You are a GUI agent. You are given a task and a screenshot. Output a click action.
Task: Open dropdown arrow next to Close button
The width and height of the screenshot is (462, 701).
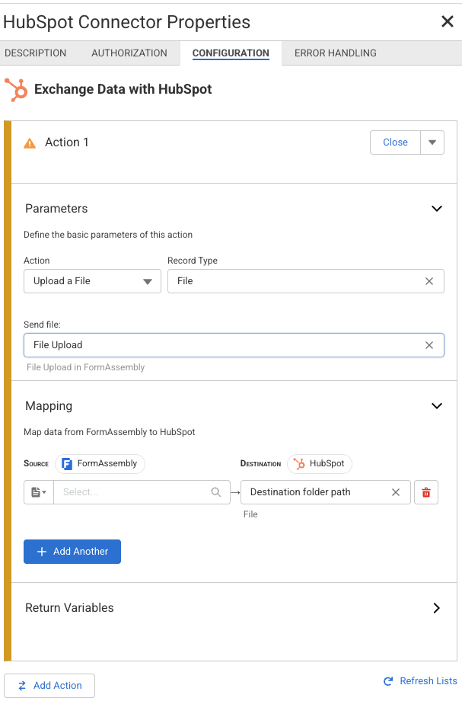click(432, 142)
